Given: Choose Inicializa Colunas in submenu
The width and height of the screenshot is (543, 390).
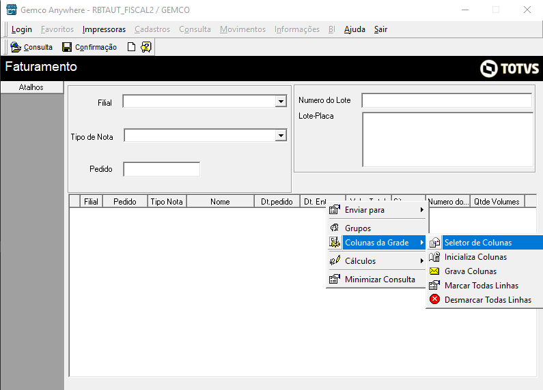Looking at the screenshot, I should point(485,257).
